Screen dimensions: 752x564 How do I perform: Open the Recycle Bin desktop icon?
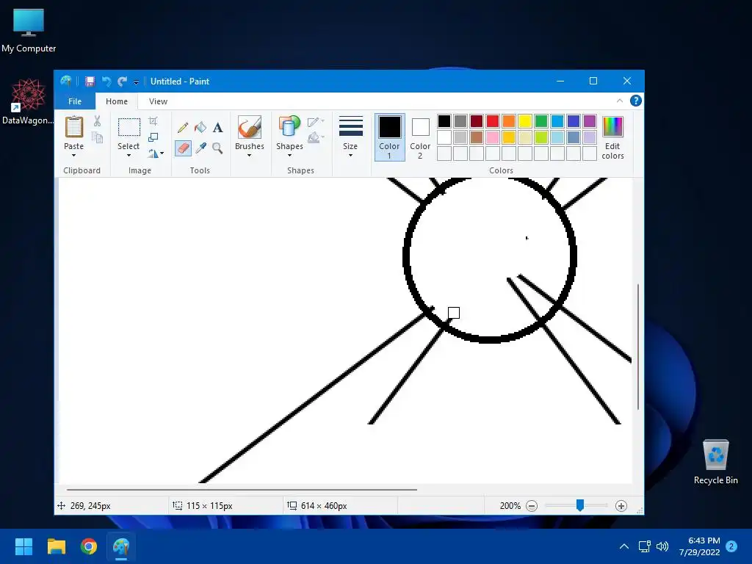click(715, 462)
